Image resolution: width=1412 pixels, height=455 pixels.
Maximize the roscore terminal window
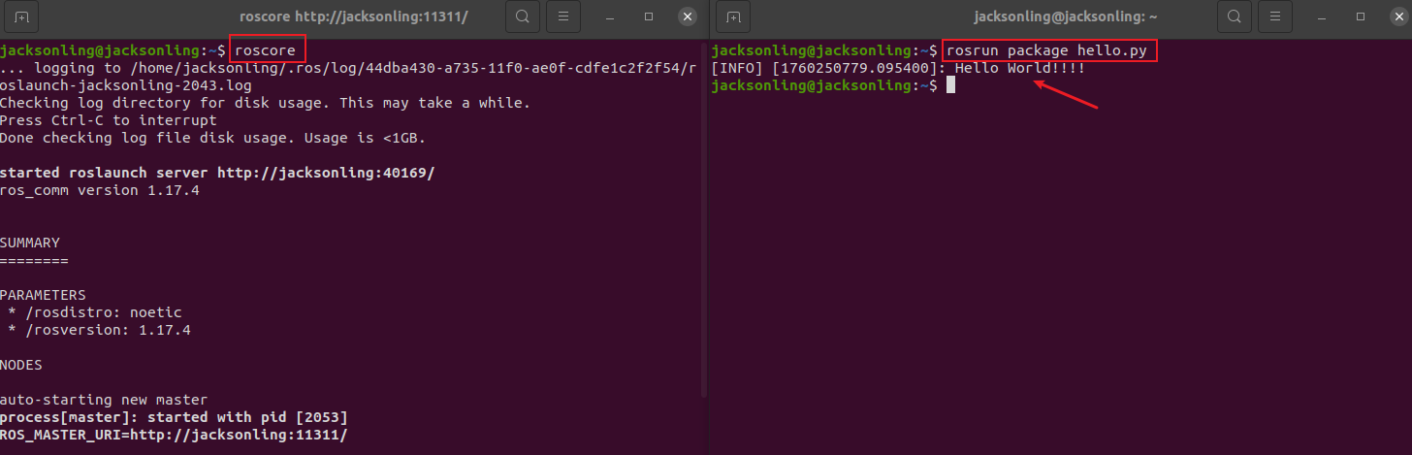(649, 16)
